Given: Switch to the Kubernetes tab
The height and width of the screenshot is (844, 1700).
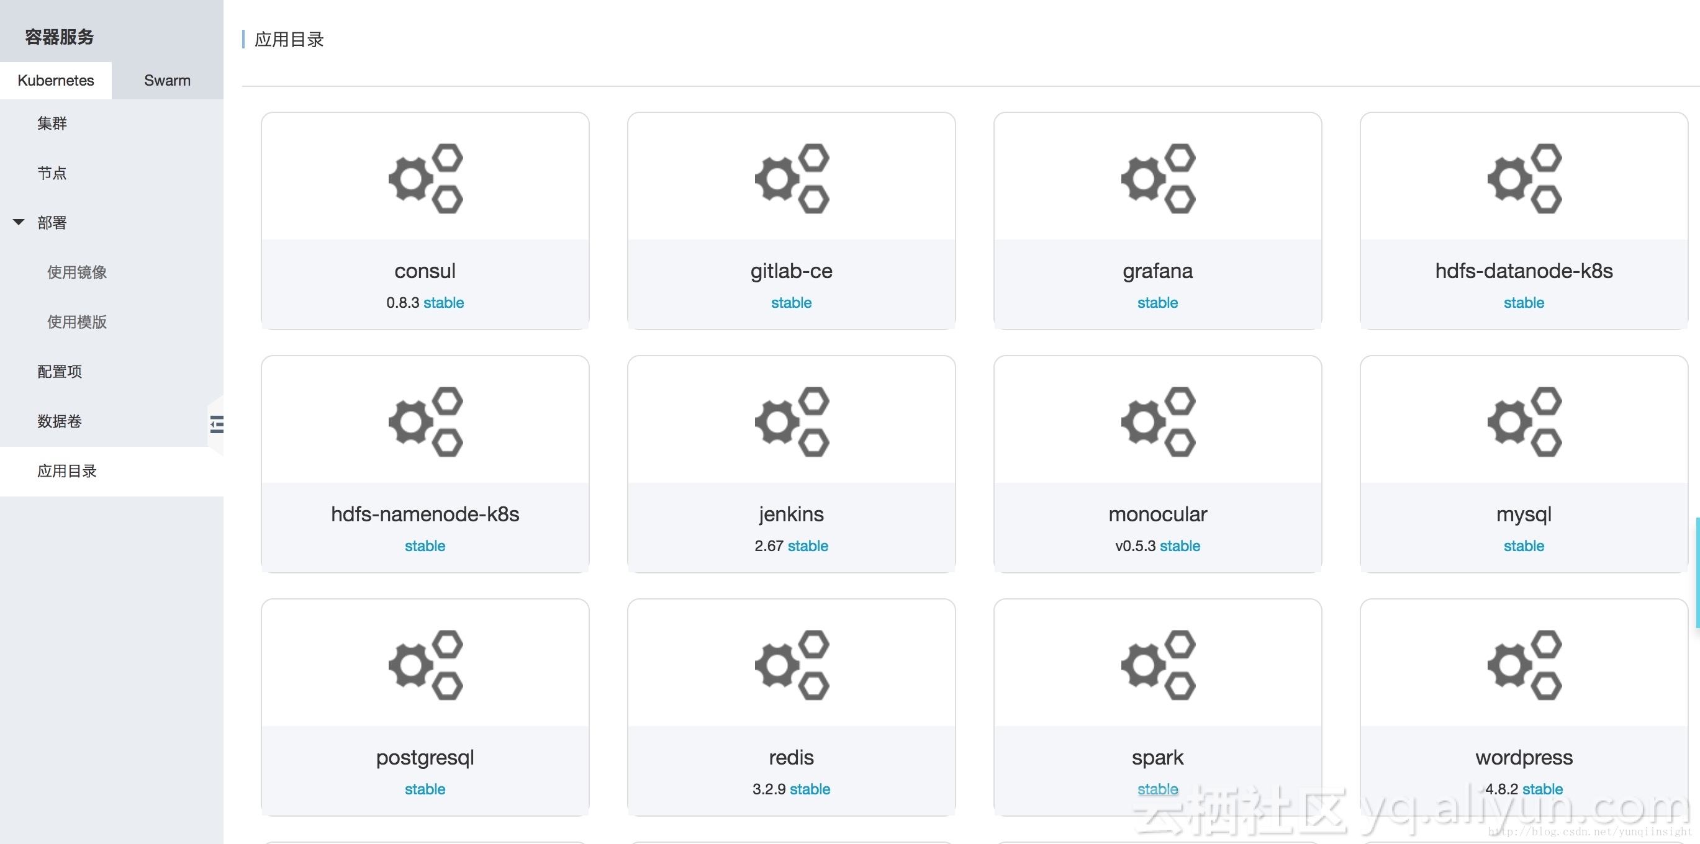Looking at the screenshot, I should pos(55,81).
